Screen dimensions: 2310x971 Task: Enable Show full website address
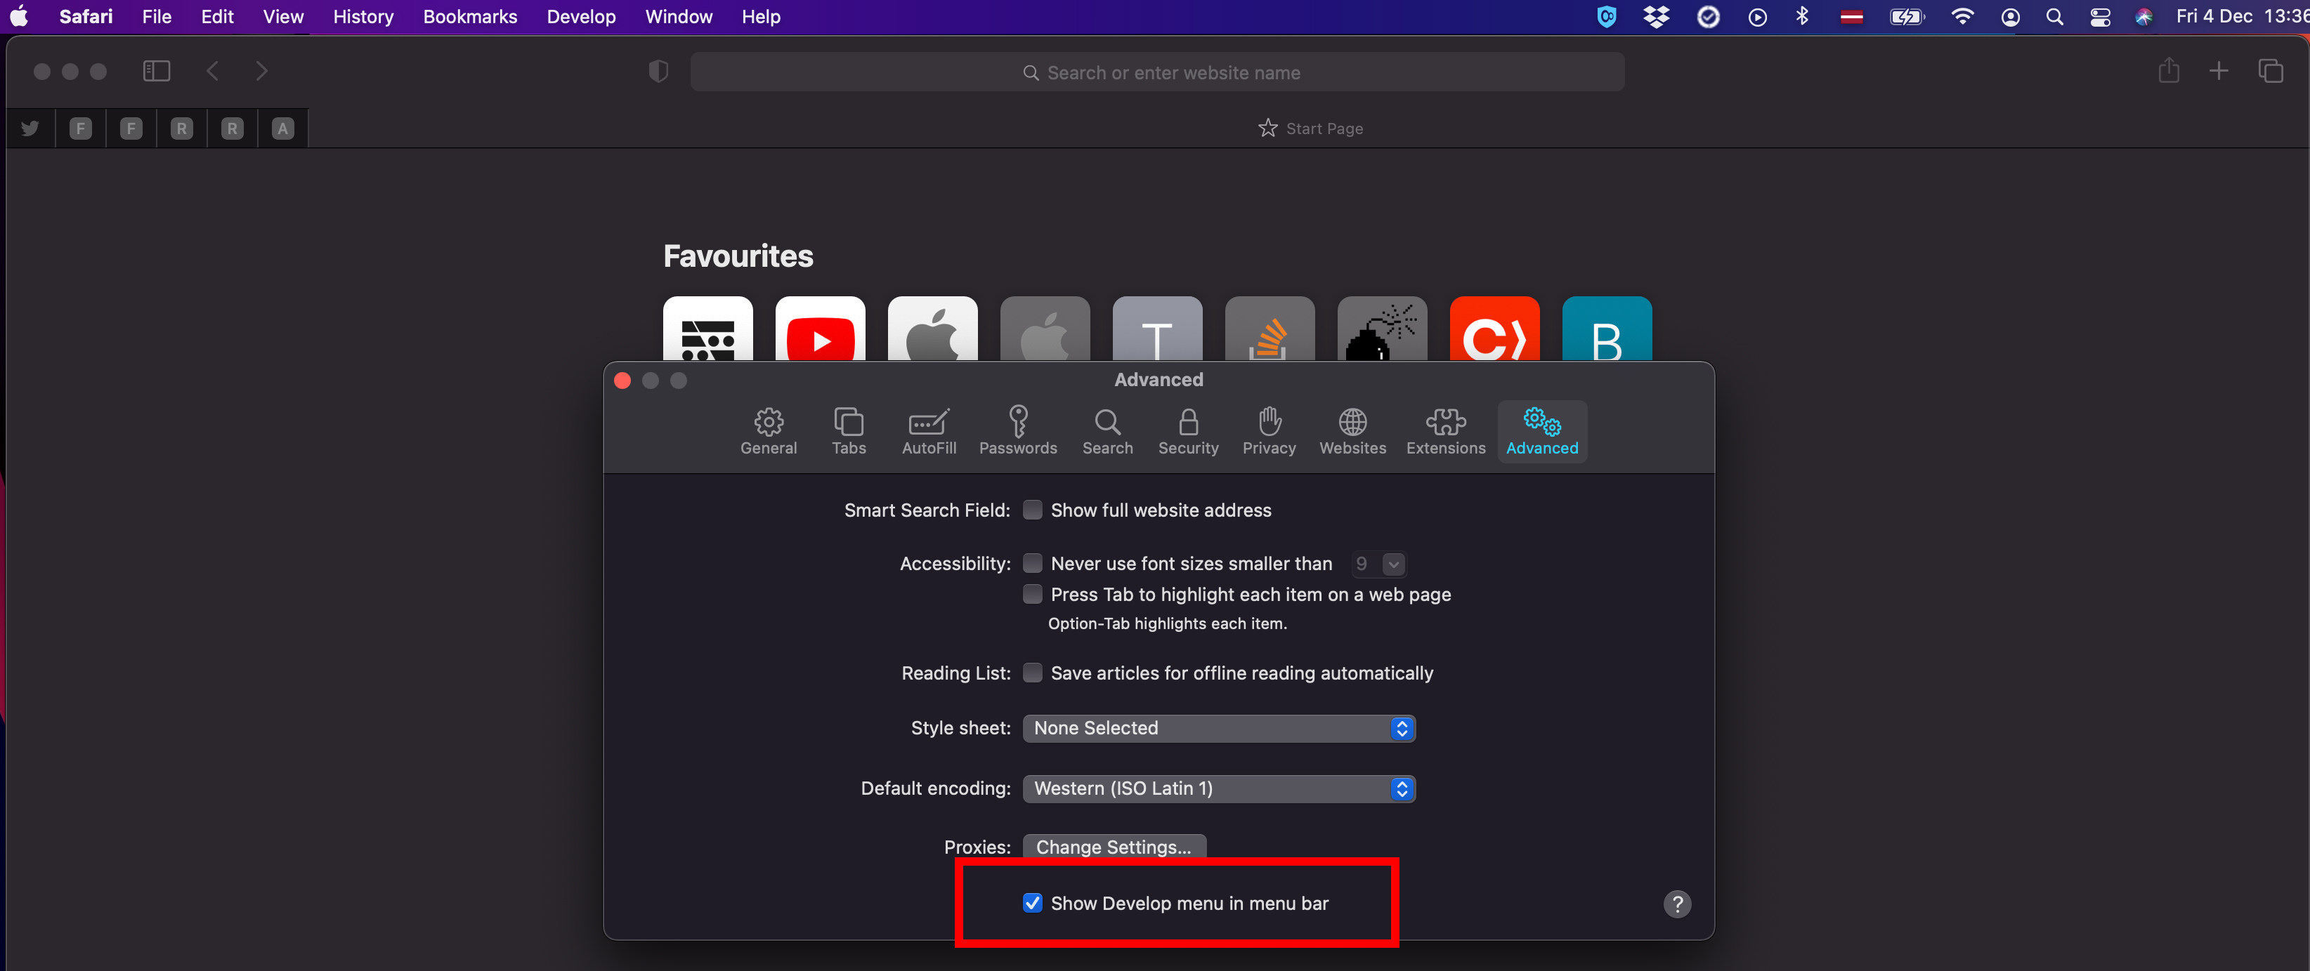pyautogui.click(x=1032, y=510)
